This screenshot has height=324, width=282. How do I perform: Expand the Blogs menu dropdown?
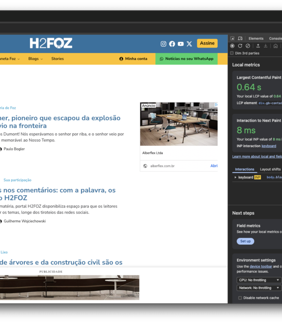point(35,59)
